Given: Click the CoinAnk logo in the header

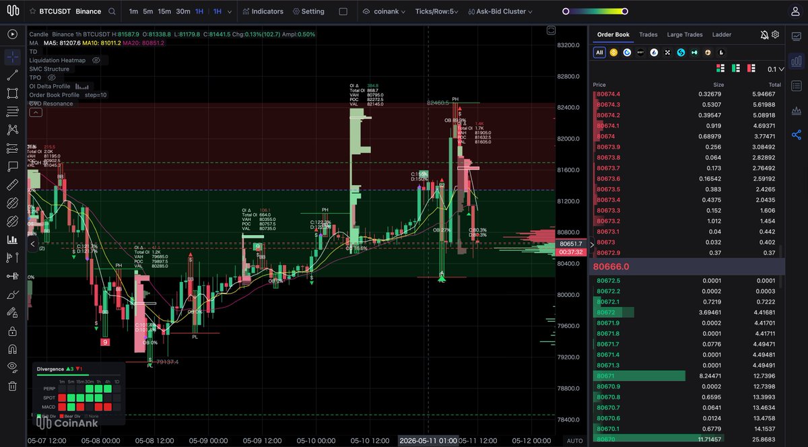Looking at the screenshot, I should click(x=12, y=11).
